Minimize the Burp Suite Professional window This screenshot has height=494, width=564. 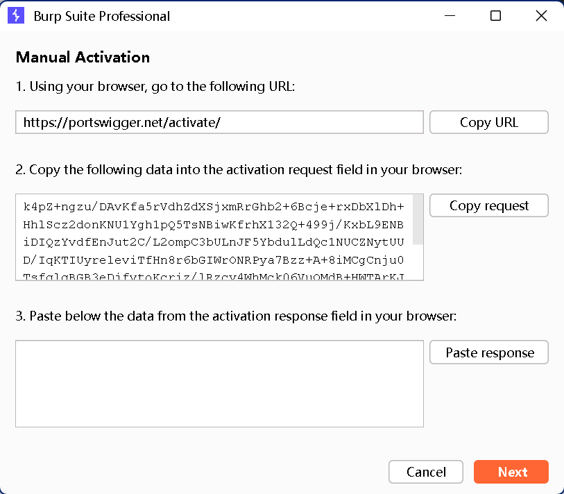pos(450,16)
